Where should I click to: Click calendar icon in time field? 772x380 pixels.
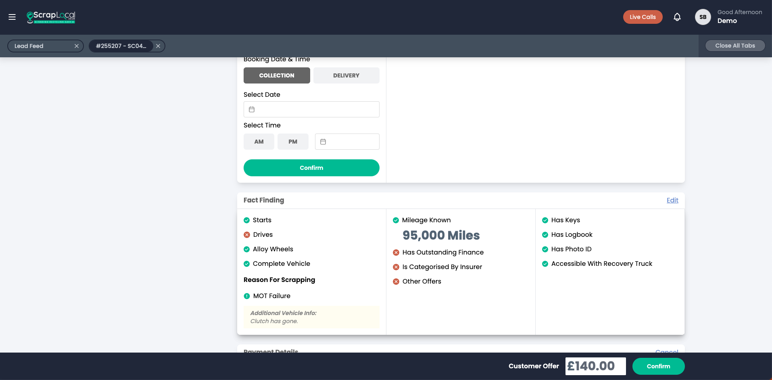tap(323, 142)
